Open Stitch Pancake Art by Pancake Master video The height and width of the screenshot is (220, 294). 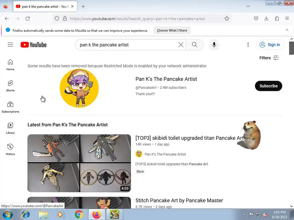[x=179, y=200]
